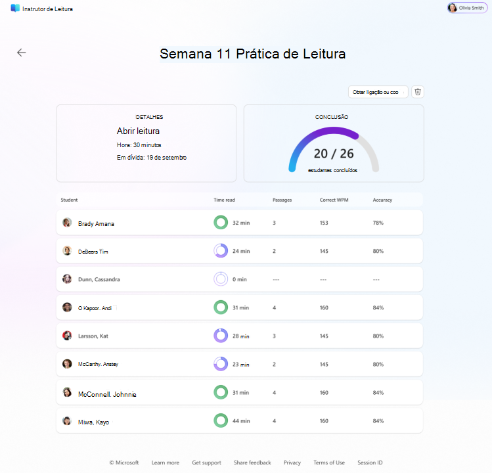The width and height of the screenshot is (492, 473).
Task: Click Dunn, Cassandra's 0 min time value
Action: click(239, 279)
